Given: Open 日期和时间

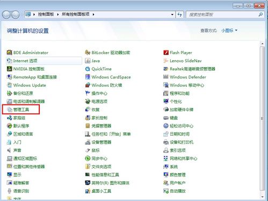Looking at the screenshot, I should 176,134.
